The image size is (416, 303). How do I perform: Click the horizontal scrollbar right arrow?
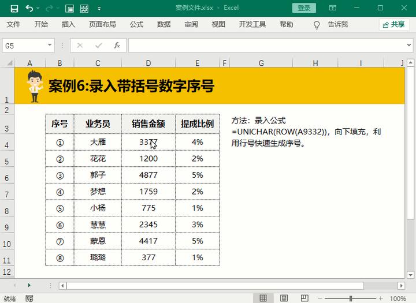pyautogui.click(x=401, y=286)
